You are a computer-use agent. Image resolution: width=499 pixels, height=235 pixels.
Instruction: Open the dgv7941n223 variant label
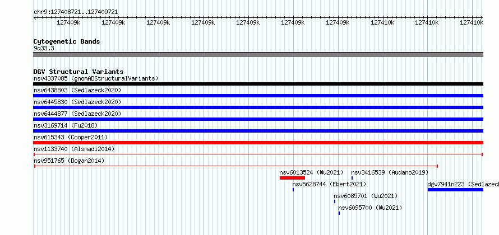pyautogui.click(x=463, y=184)
